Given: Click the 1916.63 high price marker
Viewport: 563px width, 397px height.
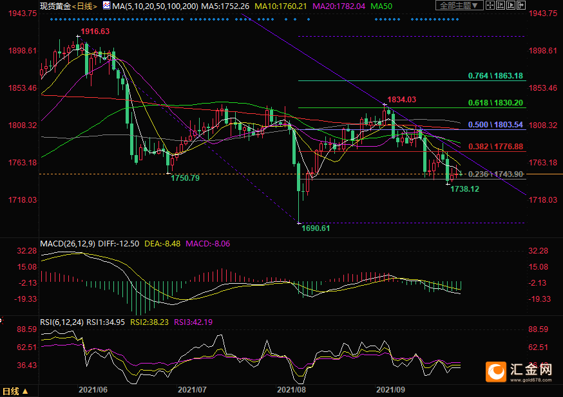Looking at the screenshot, I should [95, 32].
